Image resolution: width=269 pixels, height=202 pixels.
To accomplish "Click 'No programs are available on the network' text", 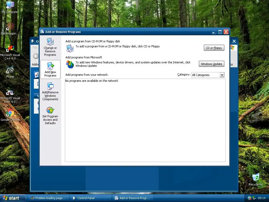I will [x=92, y=81].
